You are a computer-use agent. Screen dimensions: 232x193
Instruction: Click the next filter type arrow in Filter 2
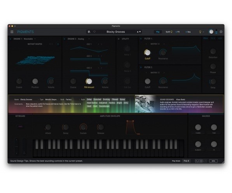pyautogui.click(x=164, y=73)
